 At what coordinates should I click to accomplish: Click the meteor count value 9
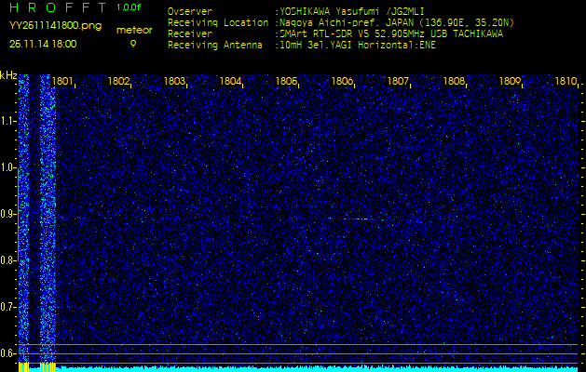[x=132, y=44]
